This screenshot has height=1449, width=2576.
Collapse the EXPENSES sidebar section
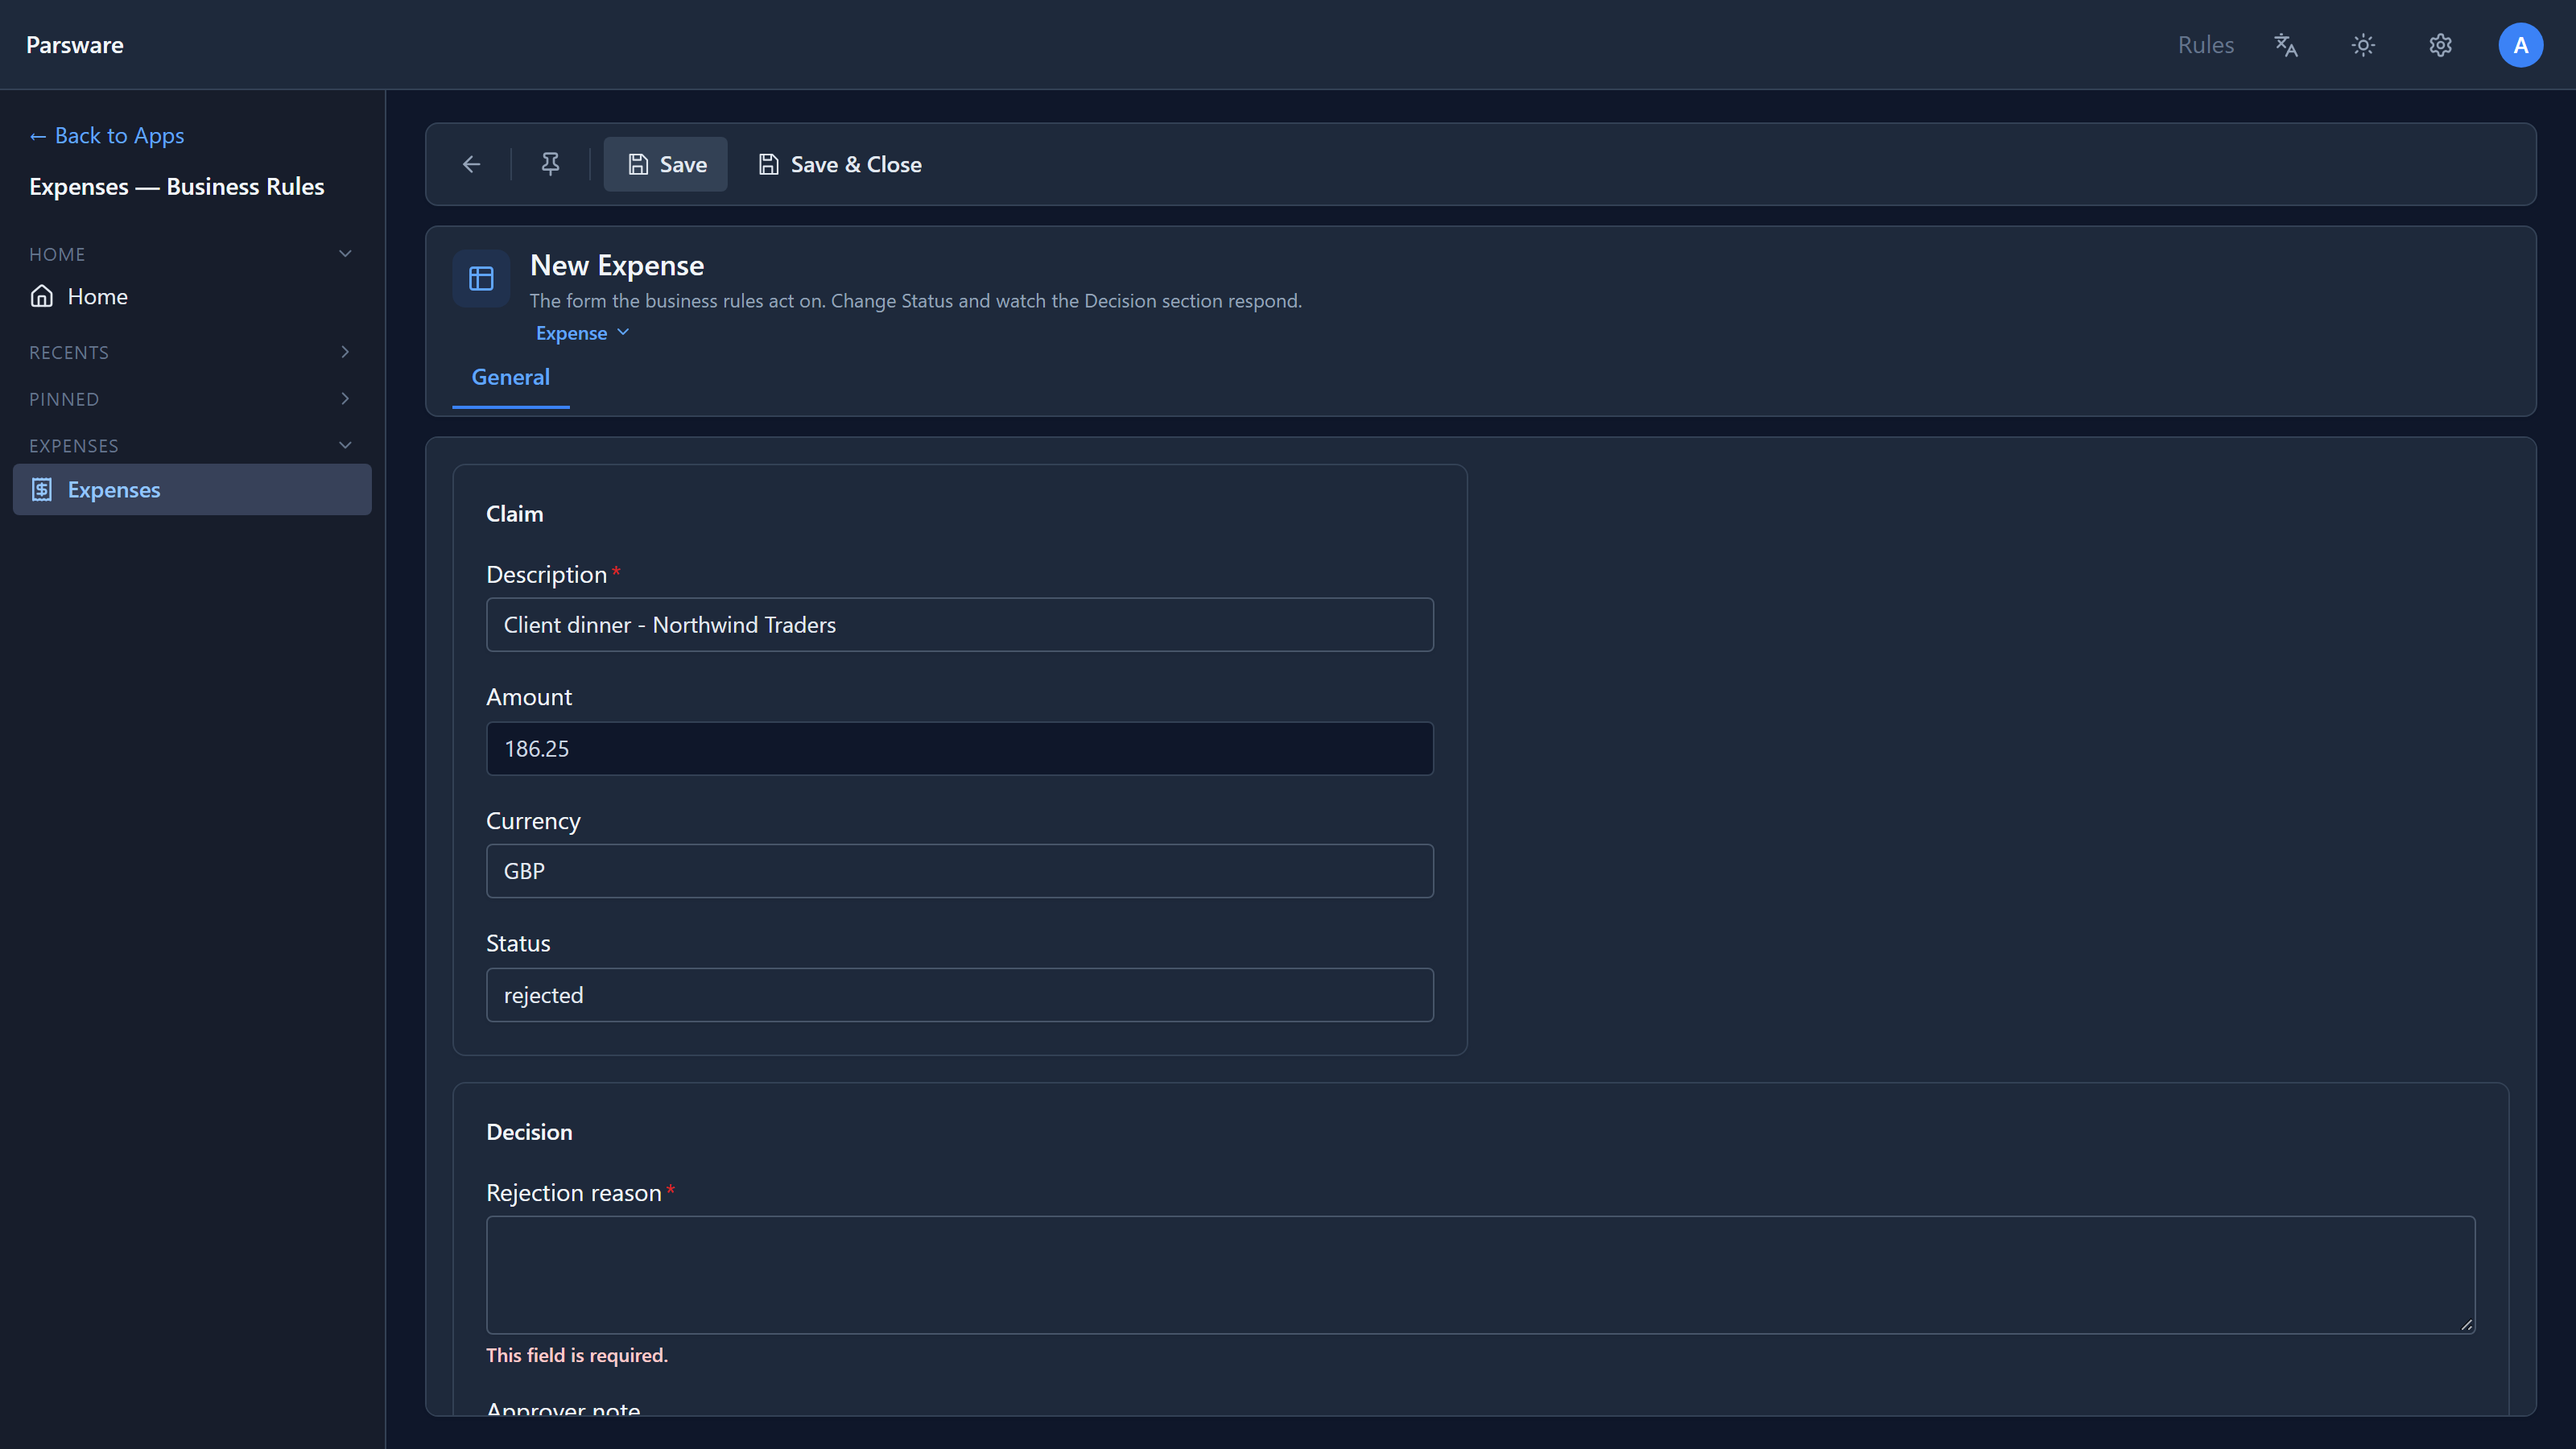click(x=345, y=445)
